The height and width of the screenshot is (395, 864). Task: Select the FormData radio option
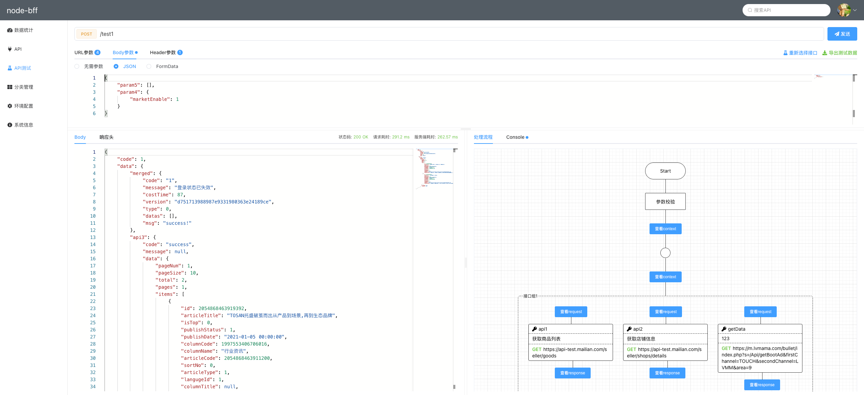(149, 66)
